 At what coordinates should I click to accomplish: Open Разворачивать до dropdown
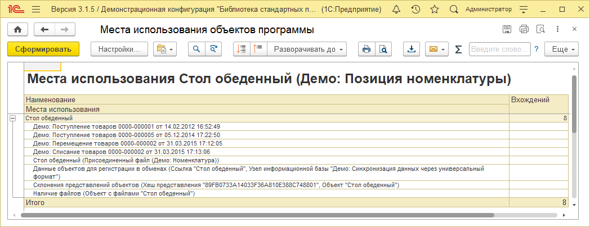(307, 49)
